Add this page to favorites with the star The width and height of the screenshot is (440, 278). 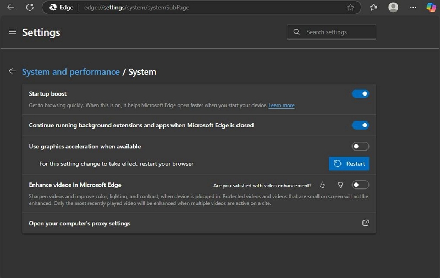(x=350, y=8)
